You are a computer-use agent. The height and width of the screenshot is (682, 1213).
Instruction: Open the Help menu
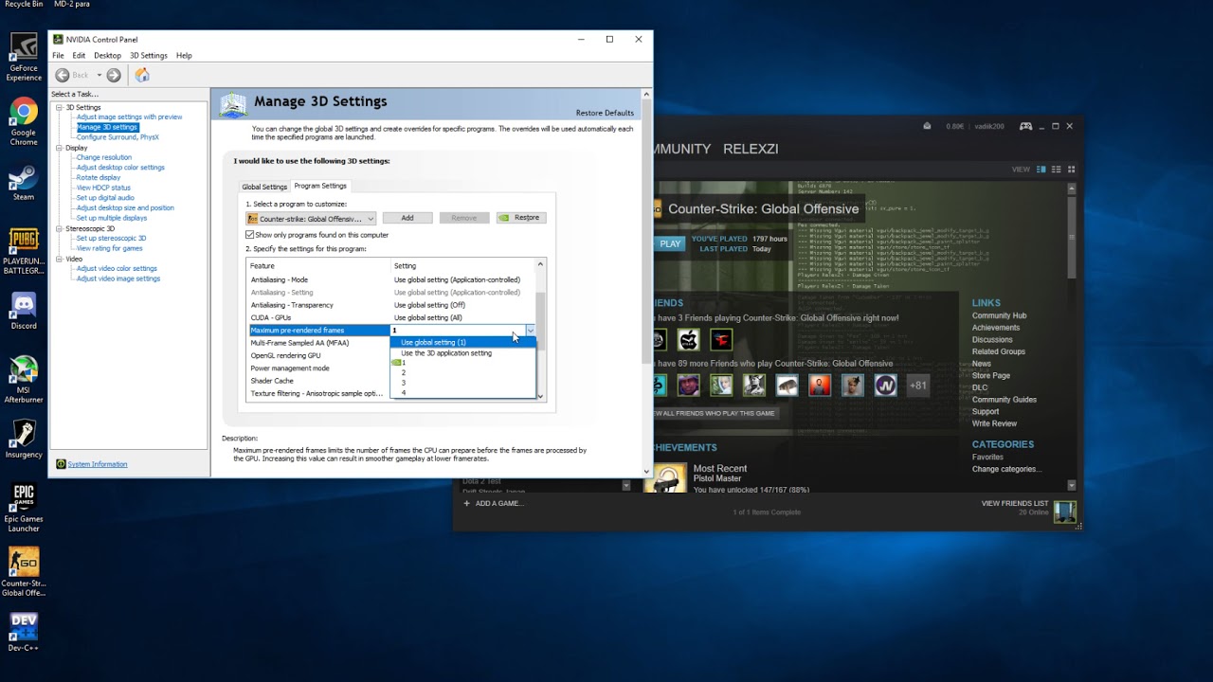point(184,56)
